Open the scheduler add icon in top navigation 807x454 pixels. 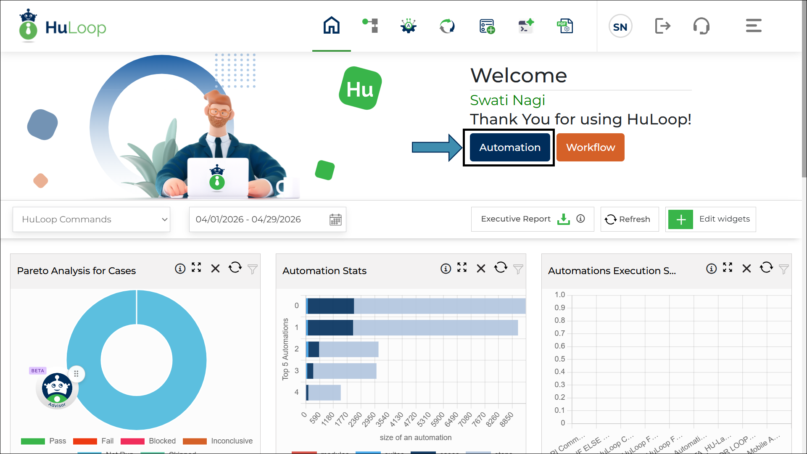point(487,26)
